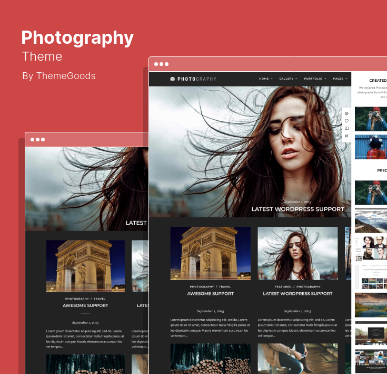Click TRAVEL category in back window
The height and width of the screenshot is (374, 387).
pyautogui.click(x=100, y=299)
